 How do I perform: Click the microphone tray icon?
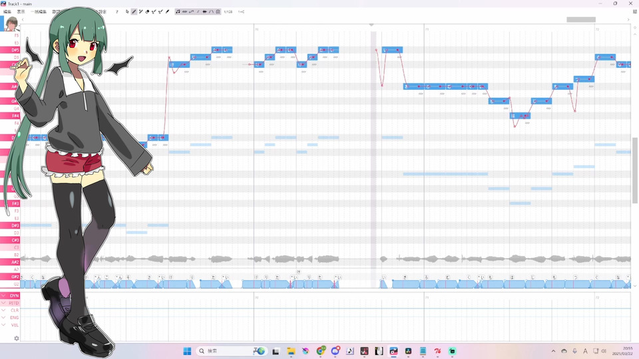tap(574, 351)
